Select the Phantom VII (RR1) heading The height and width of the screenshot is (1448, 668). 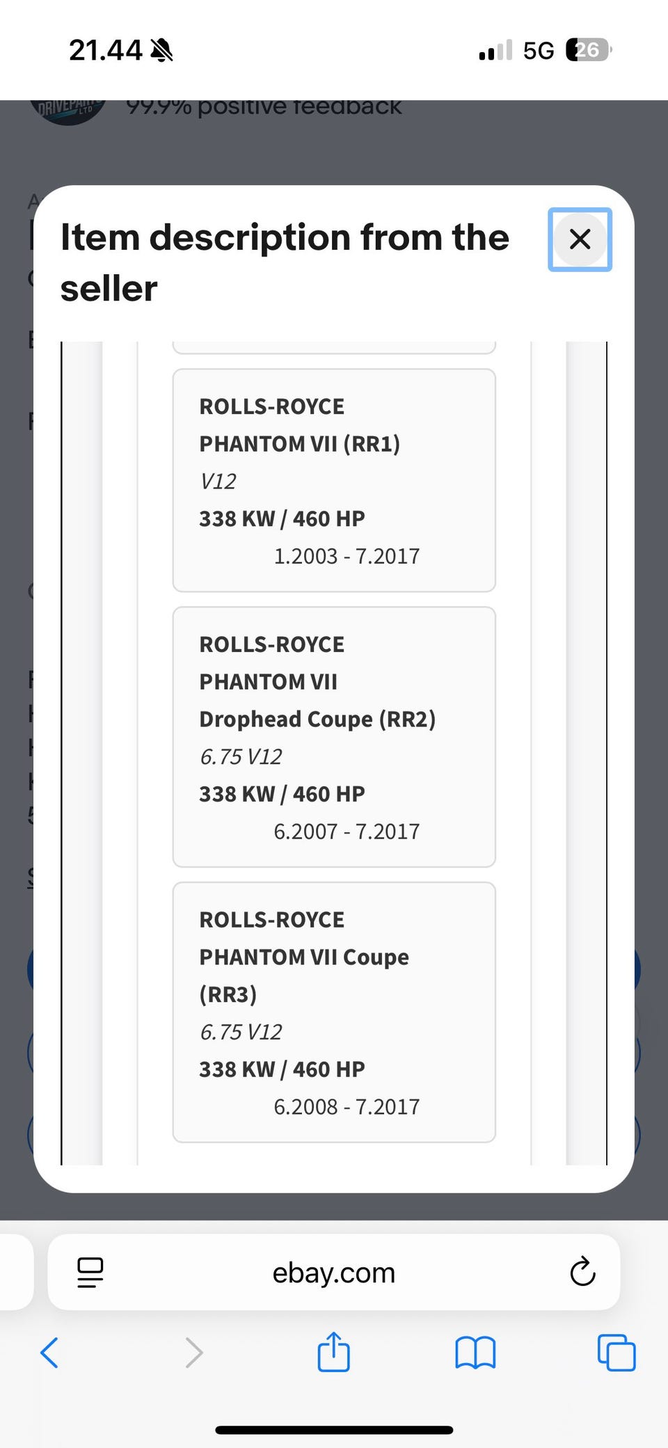click(x=299, y=444)
